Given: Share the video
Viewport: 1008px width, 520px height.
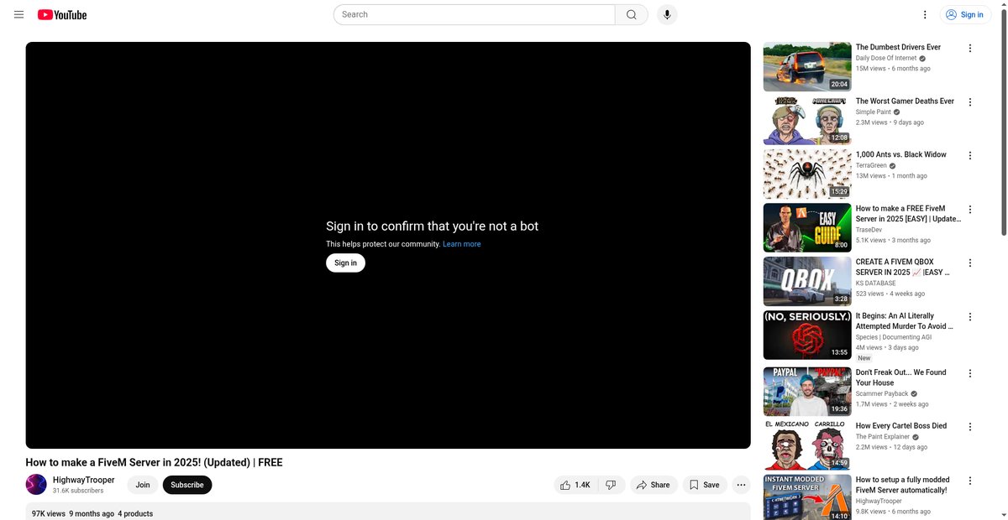Looking at the screenshot, I should click(x=654, y=485).
